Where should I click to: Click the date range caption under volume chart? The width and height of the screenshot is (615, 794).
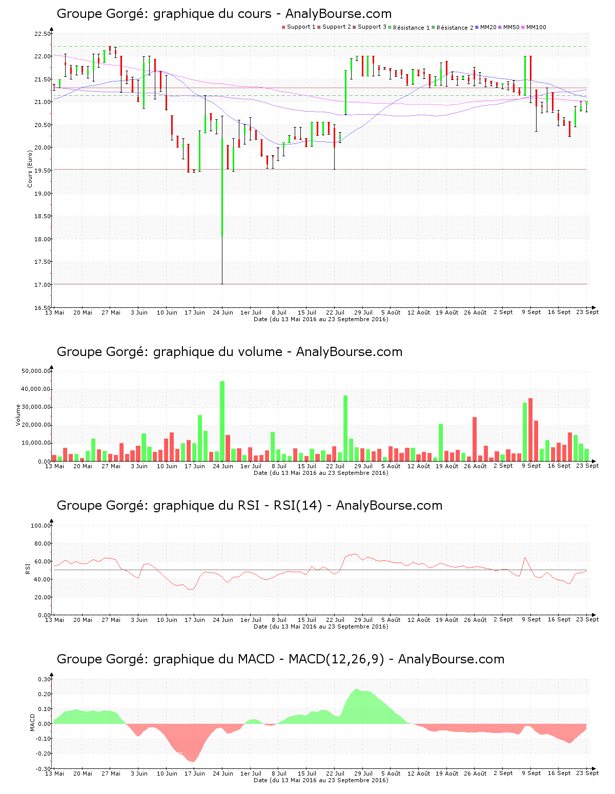(x=321, y=473)
